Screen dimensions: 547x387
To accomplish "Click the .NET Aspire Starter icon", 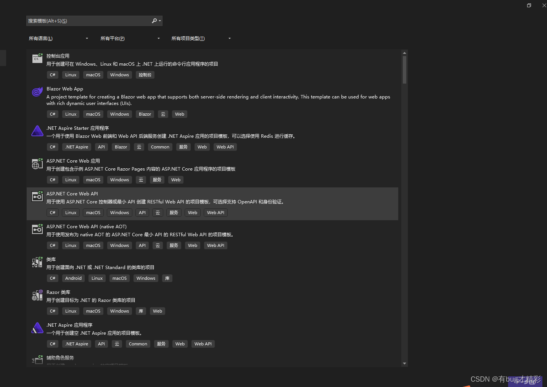I will (x=37, y=131).
